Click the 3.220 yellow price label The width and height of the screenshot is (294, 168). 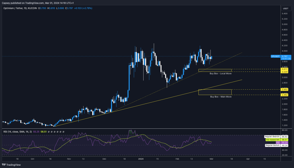pos(285,72)
